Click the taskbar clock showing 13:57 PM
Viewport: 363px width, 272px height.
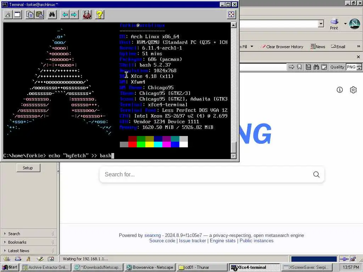(351, 267)
